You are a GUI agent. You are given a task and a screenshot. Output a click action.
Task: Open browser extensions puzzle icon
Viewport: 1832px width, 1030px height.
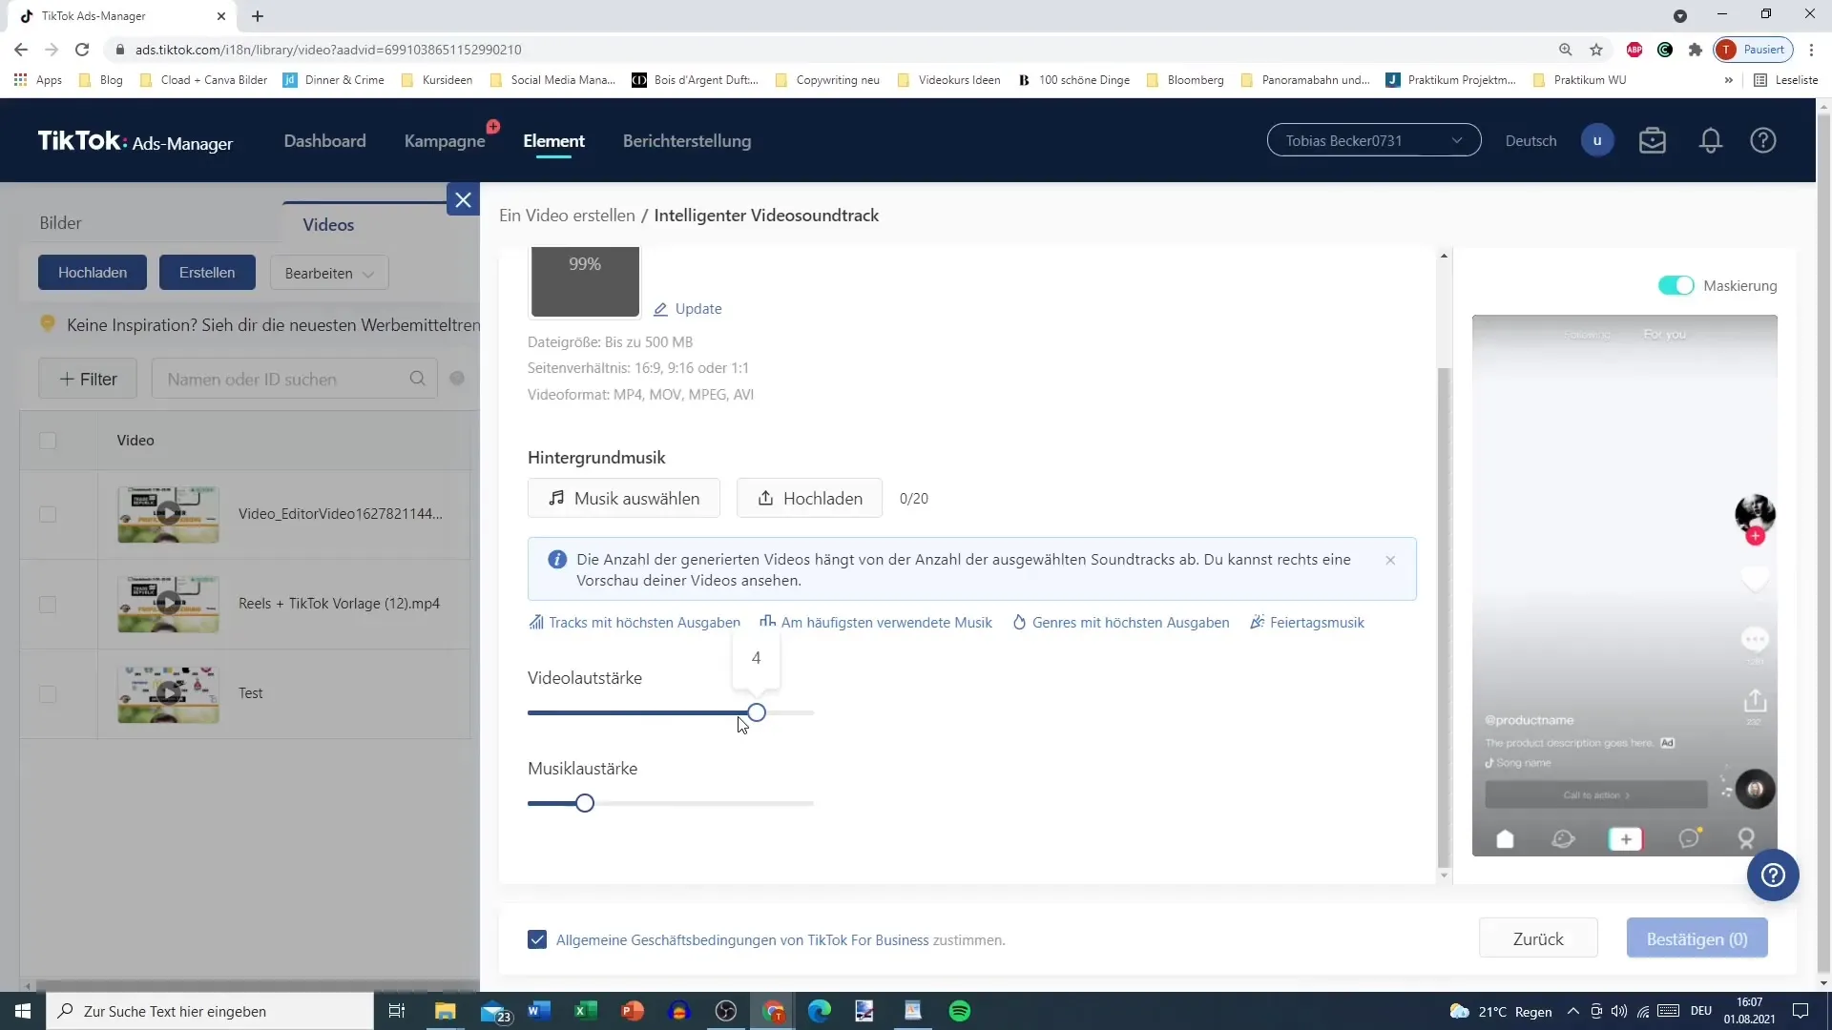pos(1696,50)
